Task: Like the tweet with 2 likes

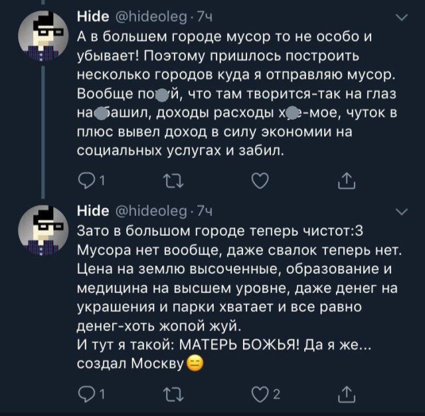Action: pos(262,396)
